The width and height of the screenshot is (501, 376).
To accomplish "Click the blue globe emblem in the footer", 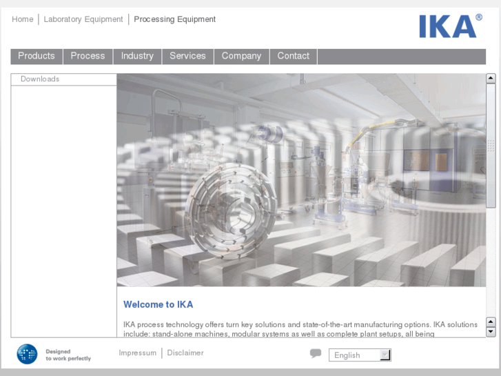I will tap(27, 354).
